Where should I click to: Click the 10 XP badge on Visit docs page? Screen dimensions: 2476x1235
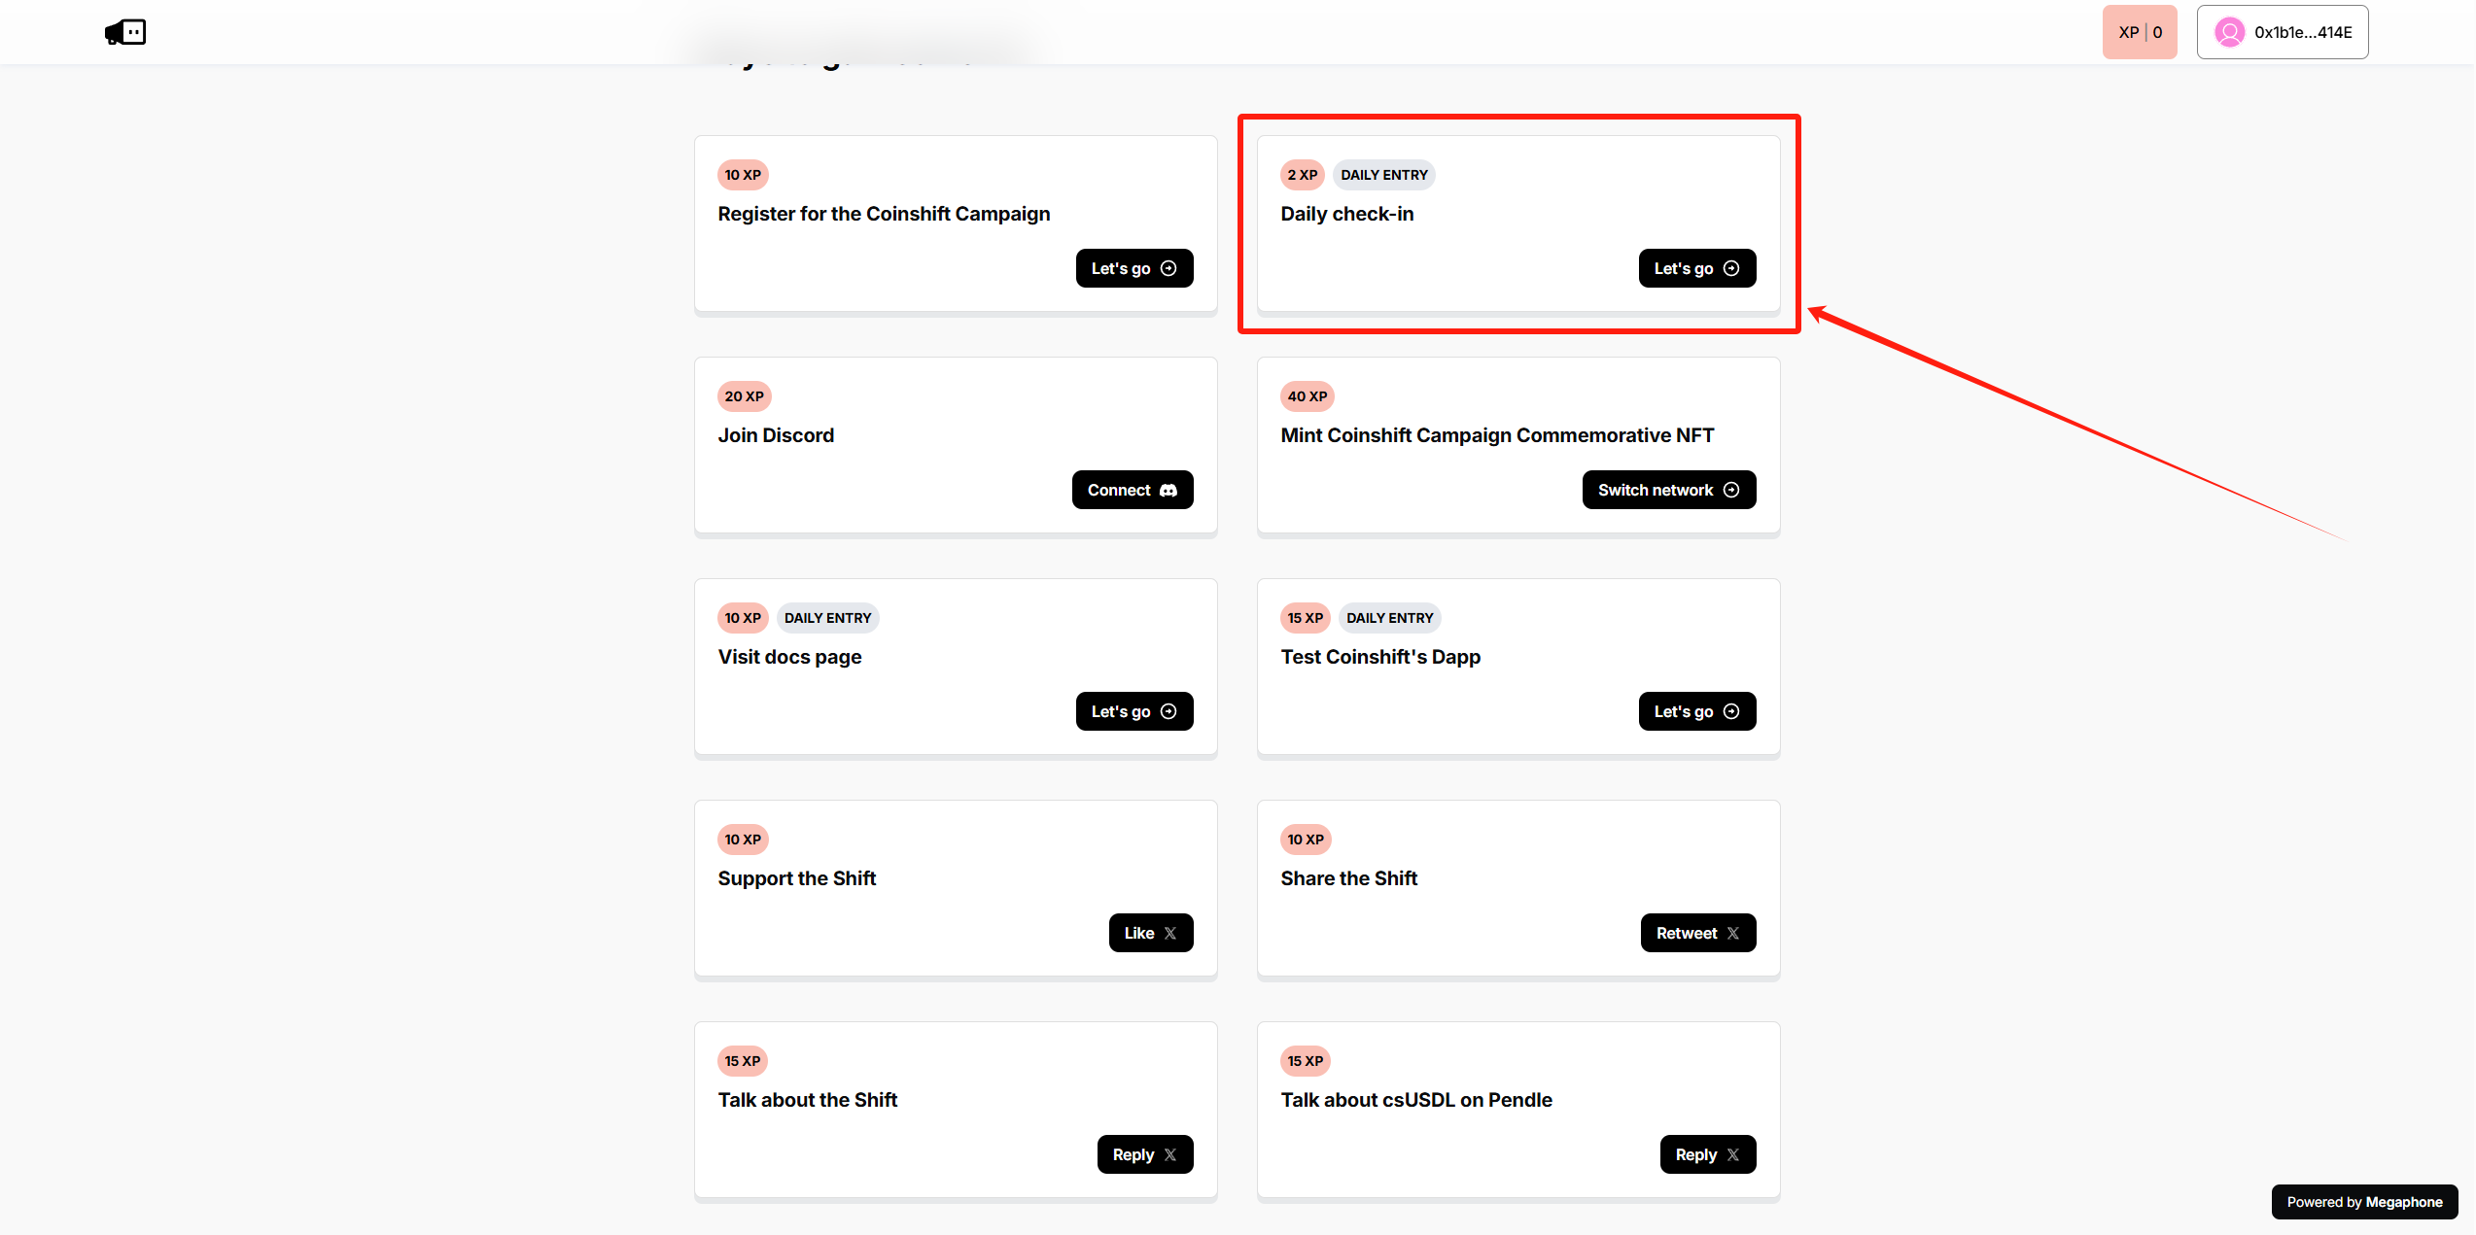(x=743, y=618)
